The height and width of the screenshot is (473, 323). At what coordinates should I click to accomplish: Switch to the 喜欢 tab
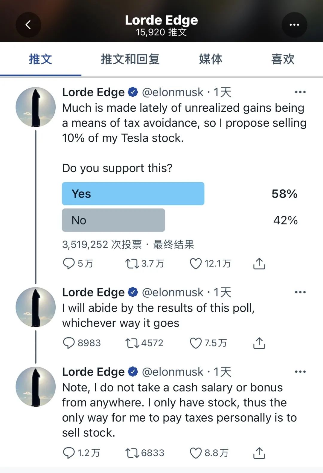tap(282, 59)
